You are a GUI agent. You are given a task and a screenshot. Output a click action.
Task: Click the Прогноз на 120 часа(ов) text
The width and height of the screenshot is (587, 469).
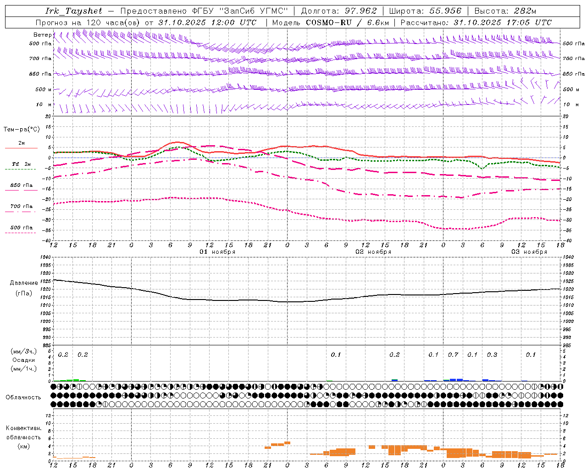(88, 22)
